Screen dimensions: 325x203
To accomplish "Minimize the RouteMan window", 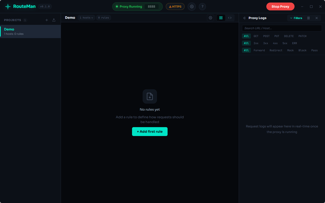I will point(302,7).
